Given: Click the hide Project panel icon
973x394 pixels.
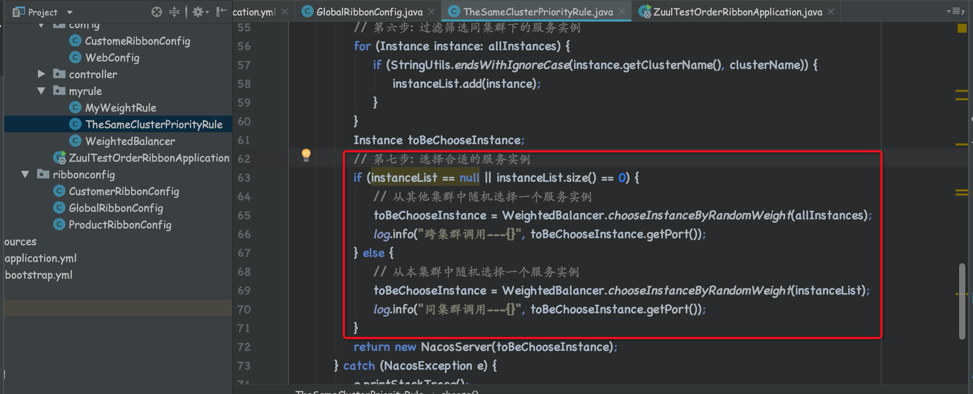Looking at the screenshot, I should click(221, 12).
